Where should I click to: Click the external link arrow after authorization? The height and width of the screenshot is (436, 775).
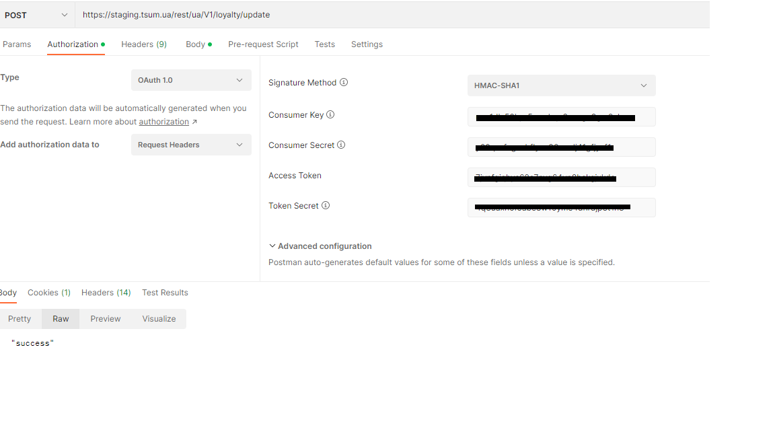[194, 122]
